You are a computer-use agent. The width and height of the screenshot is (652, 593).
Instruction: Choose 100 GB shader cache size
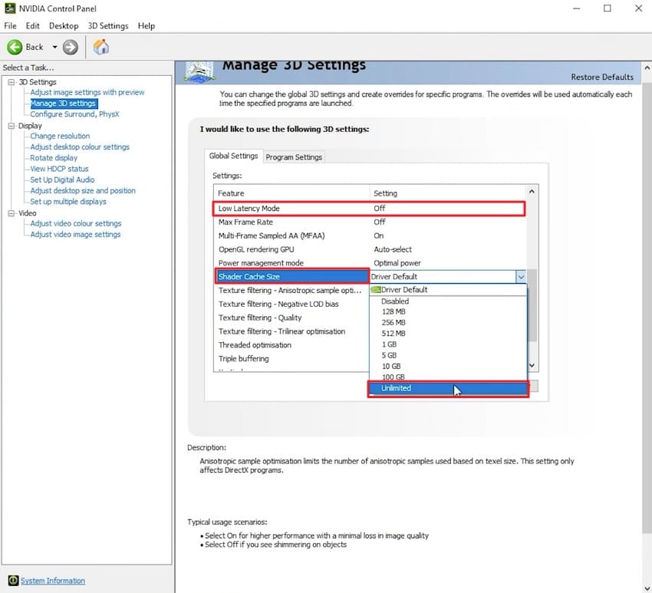pyautogui.click(x=448, y=377)
